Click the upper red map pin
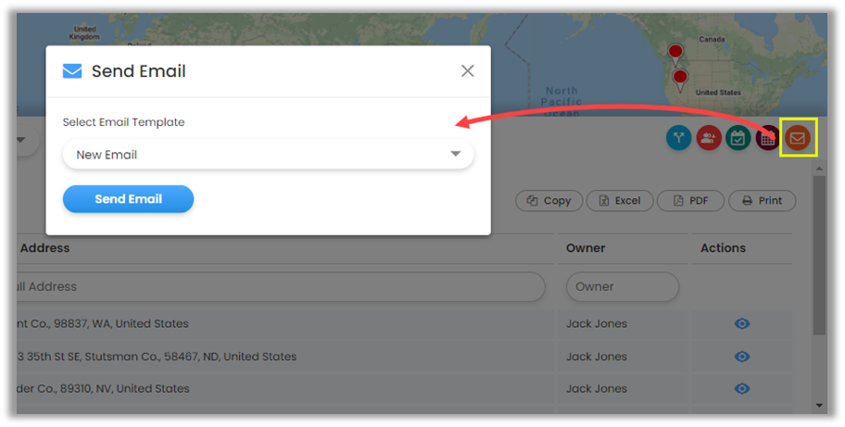This screenshot has height=427, width=845. 675,53
